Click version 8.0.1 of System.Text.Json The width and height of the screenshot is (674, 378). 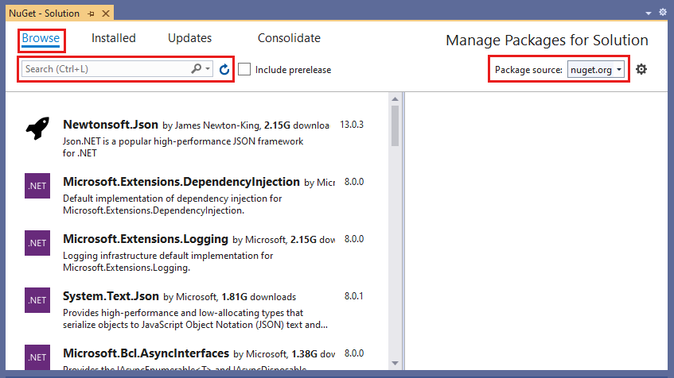[x=354, y=296]
